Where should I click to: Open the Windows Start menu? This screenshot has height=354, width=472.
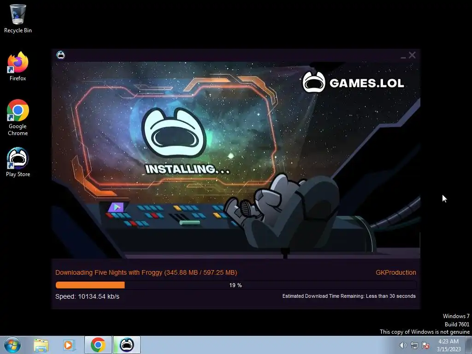pos(12,345)
